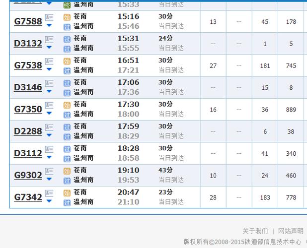Select seat count 178 in G7588 row
307x248 pixels.
pos(291,22)
